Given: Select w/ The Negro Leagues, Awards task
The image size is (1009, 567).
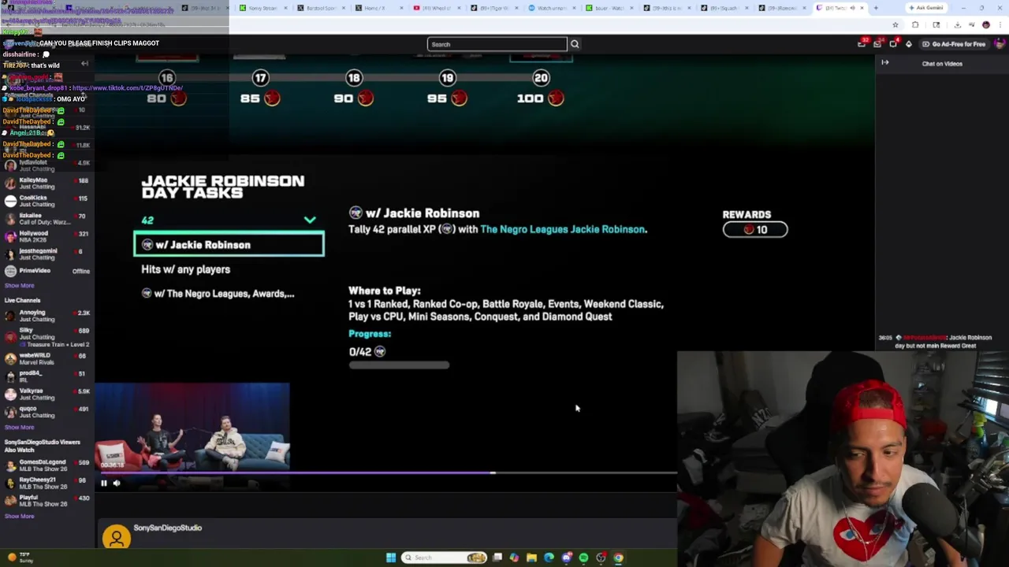Looking at the screenshot, I should 218,294.
